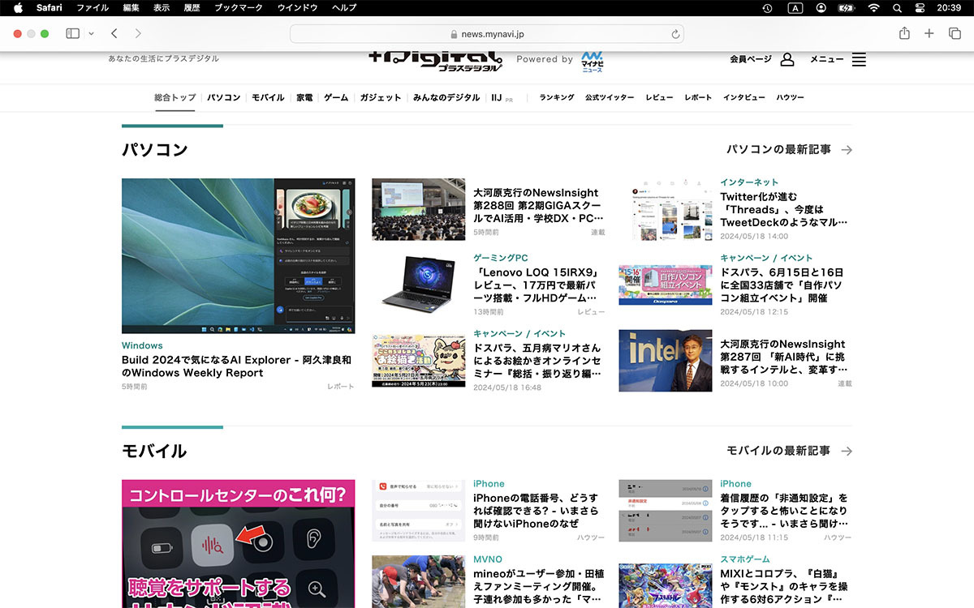This screenshot has width=974, height=608.
Task: Click the input source A icon
Action: (x=795, y=7)
